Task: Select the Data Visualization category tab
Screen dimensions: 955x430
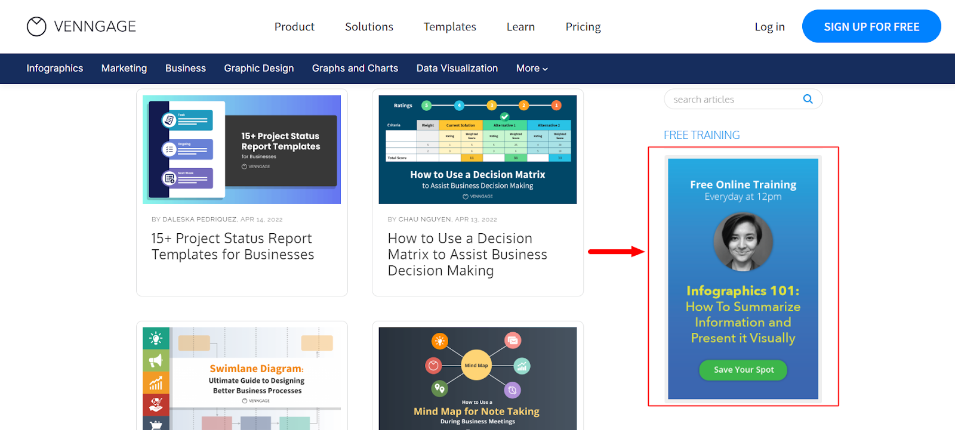Action: (457, 69)
